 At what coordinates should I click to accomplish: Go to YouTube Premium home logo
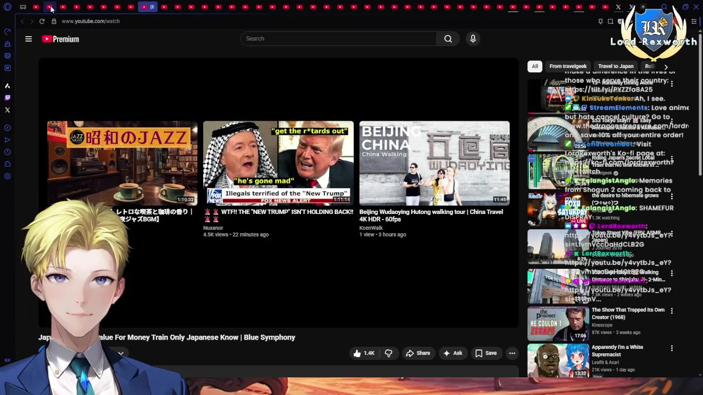pos(60,39)
